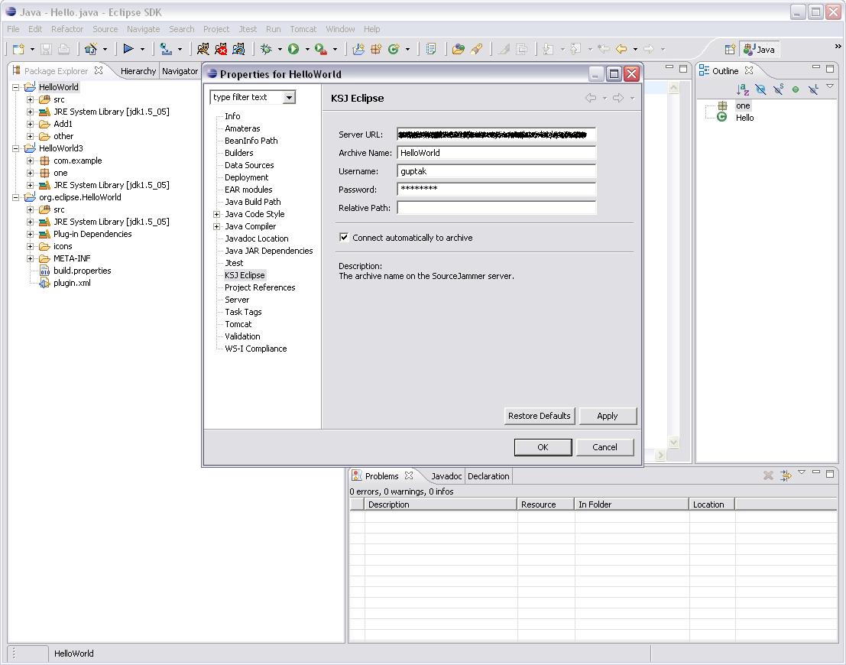846x665 pixels.
Task: Collapse the HelloWorld project tree node
Action: tap(15, 87)
